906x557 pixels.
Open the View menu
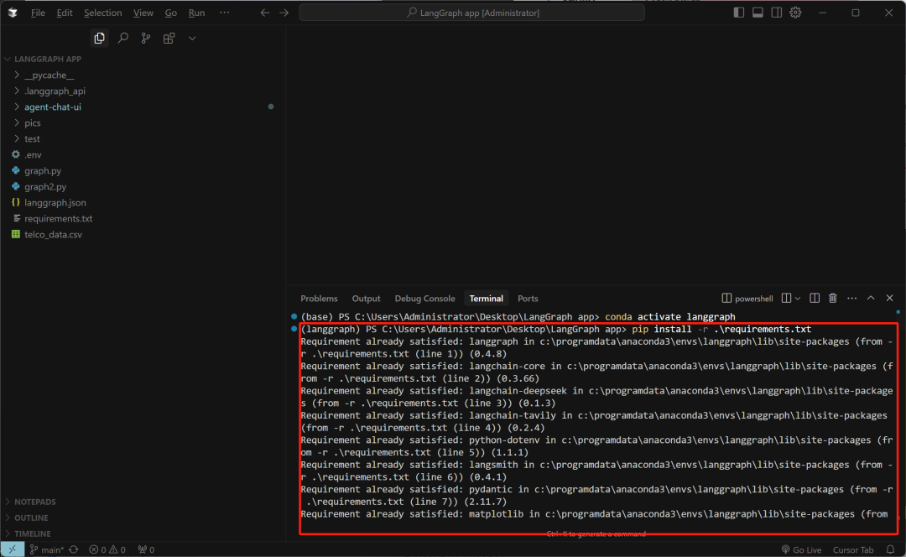pyautogui.click(x=143, y=12)
